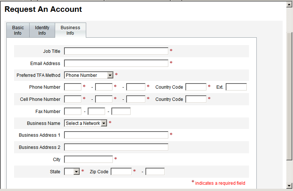Viewport: 293px width, 191px height.
Task: Open the Identity Info tab
Action: tap(42, 30)
